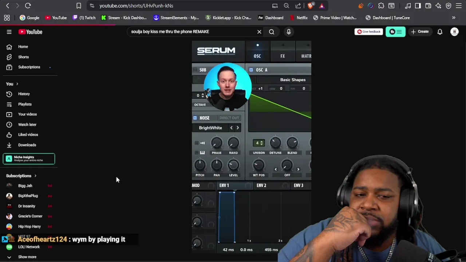Viewport: 466px width, 262px height.
Task: Open the Niche Insights panel
Action: [x=29, y=159]
